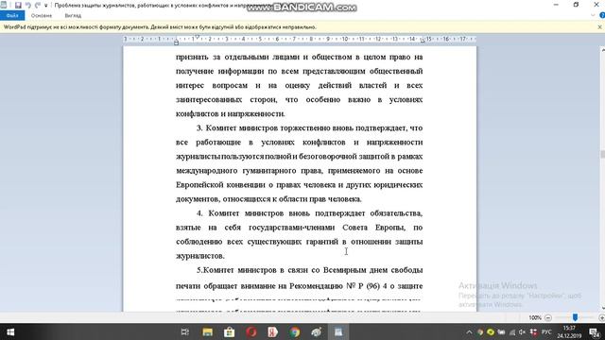Zoom in with the plus button
The image size is (605, 340).
tap(601, 317)
